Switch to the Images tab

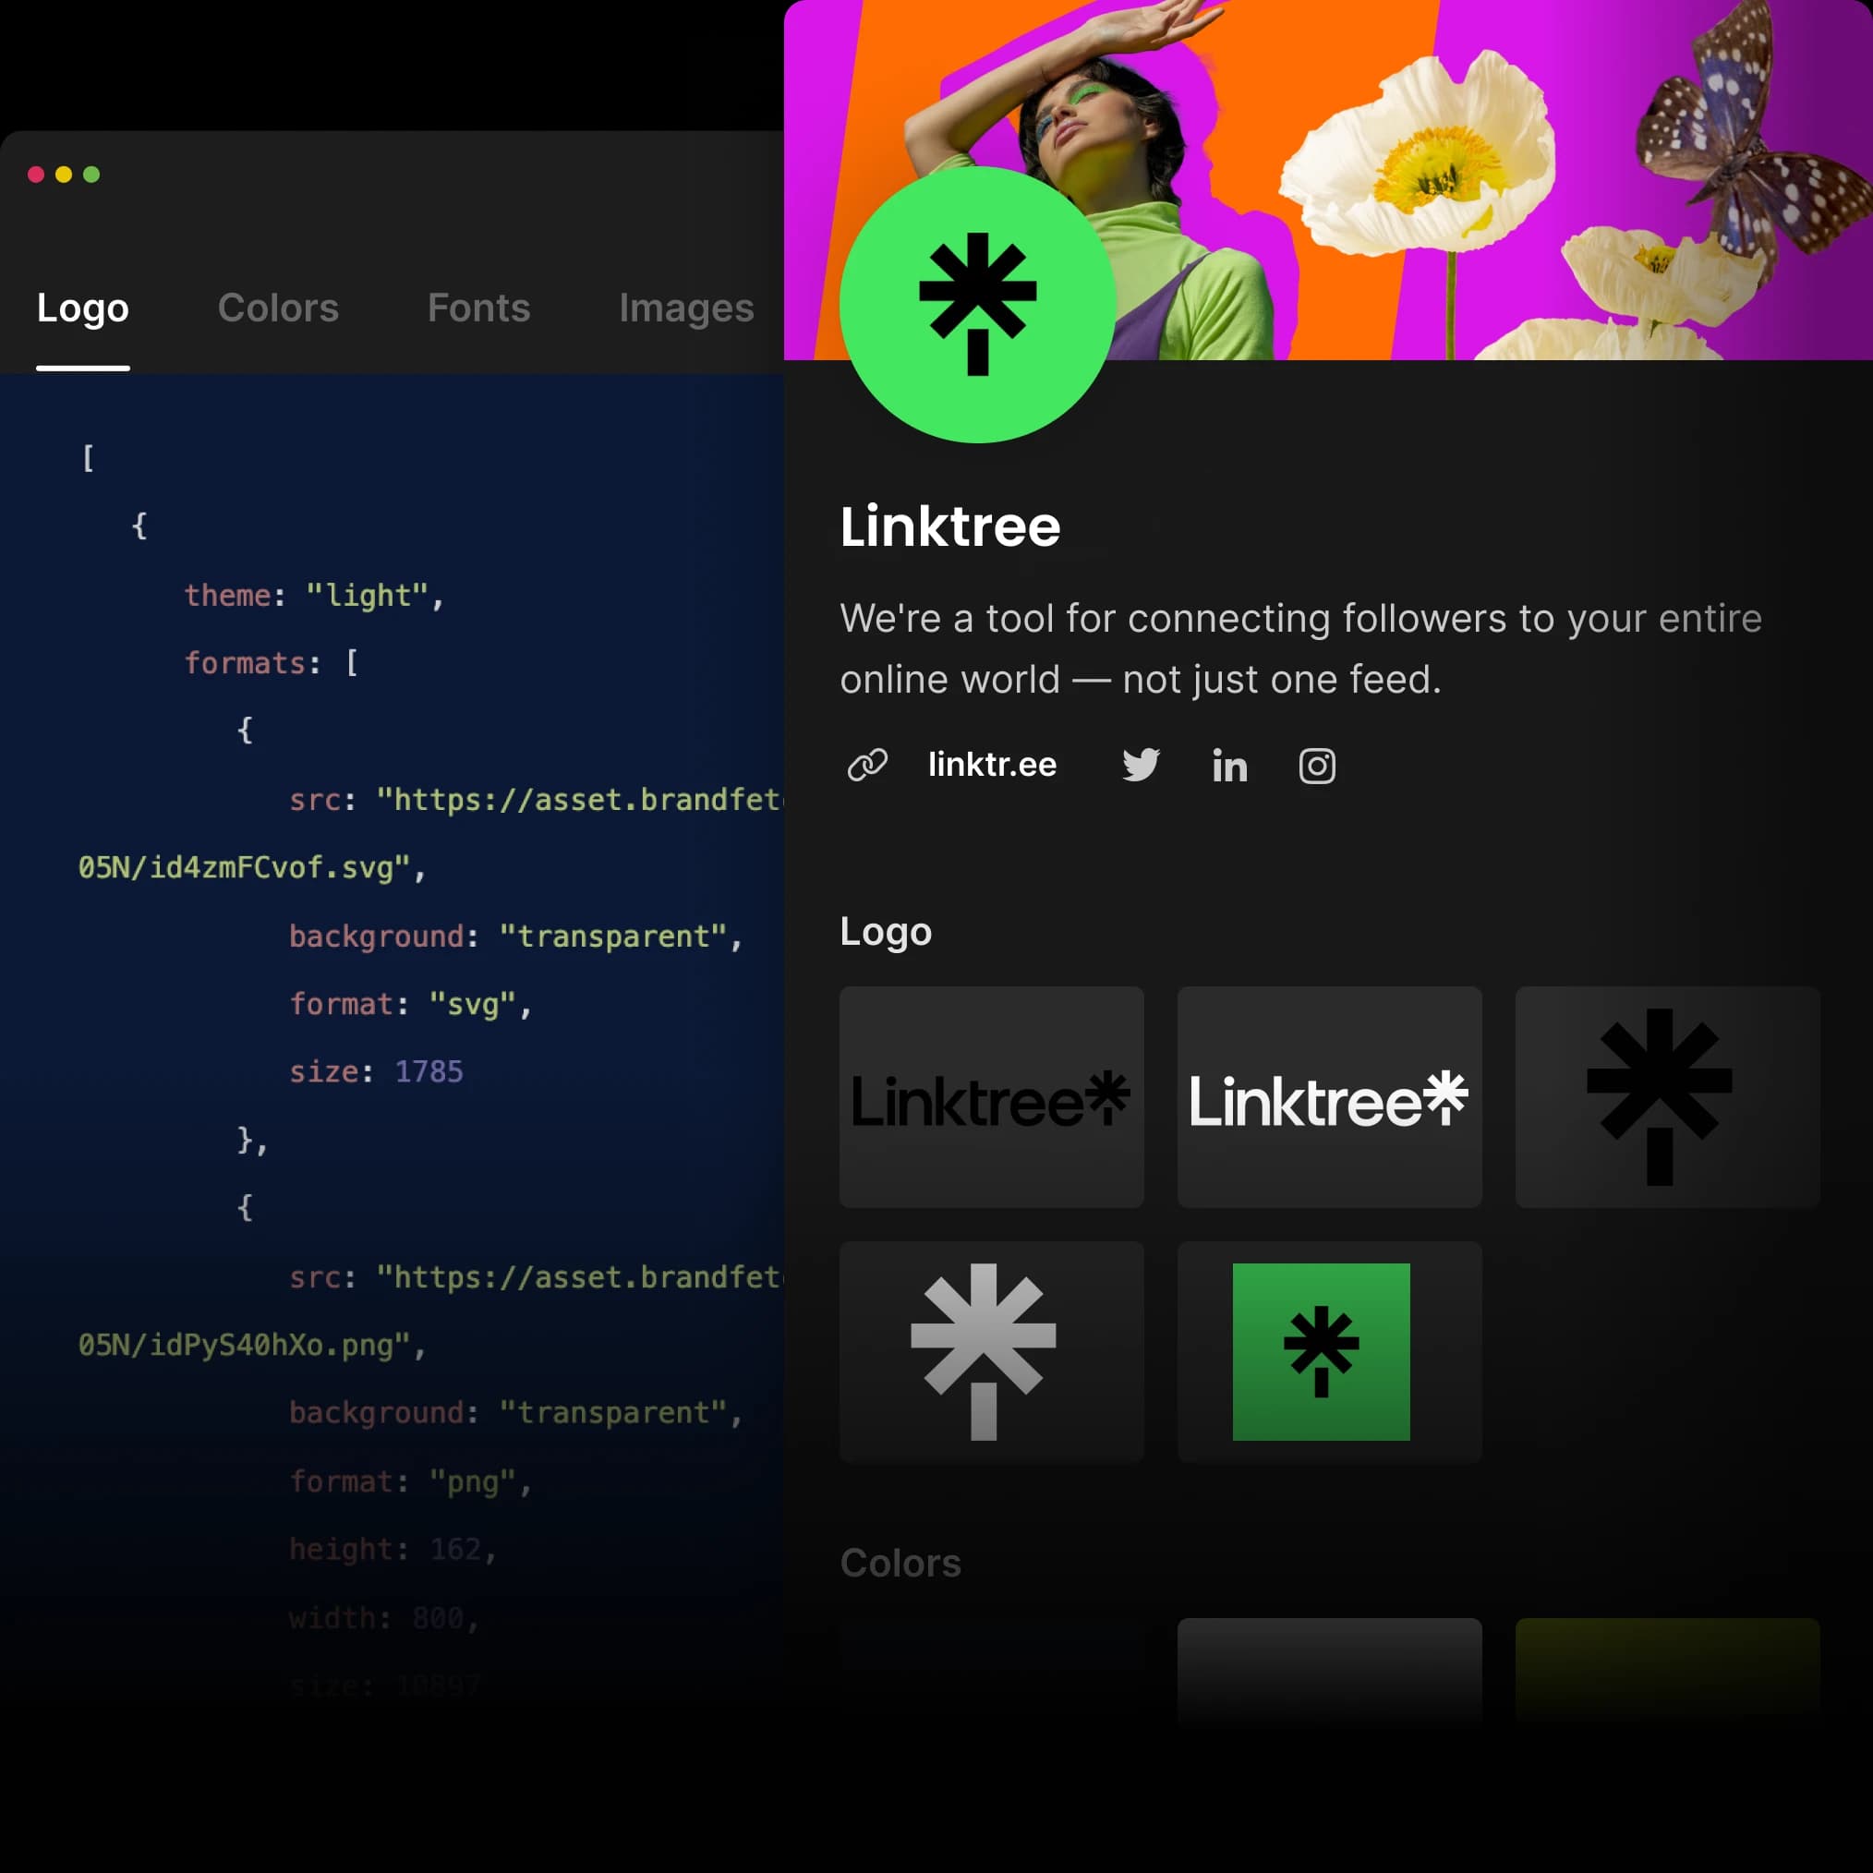(x=686, y=308)
